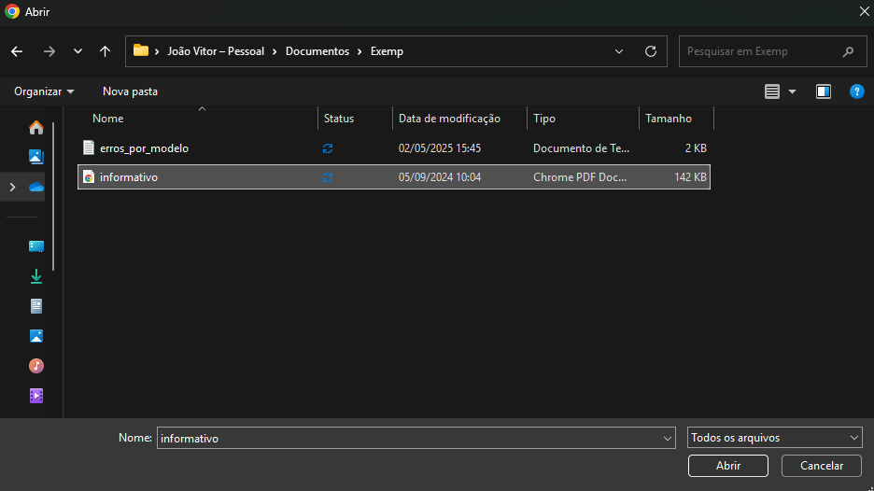Open the blue help question mark
Screen dimensions: 874x491
point(856,91)
